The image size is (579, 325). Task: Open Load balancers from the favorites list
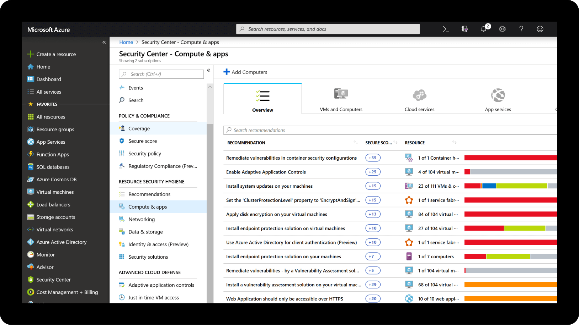coord(53,204)
